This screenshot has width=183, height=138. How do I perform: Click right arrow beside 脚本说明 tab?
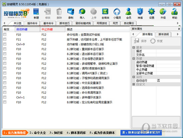pos(178,34)
